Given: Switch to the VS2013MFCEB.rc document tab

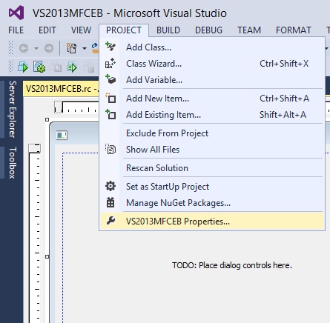Looking at the screenshot, I should pos(62,89).
